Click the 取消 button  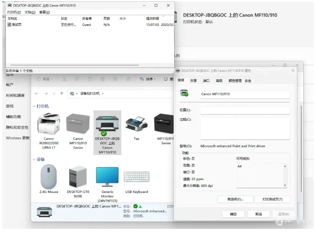(x=259, y=214)
